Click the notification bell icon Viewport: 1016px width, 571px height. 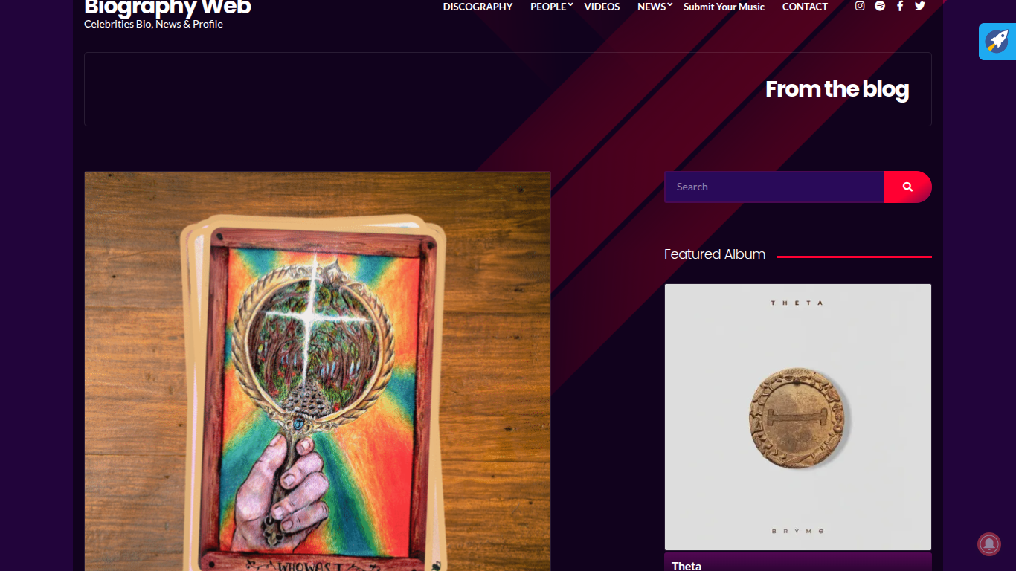[989, 544]
